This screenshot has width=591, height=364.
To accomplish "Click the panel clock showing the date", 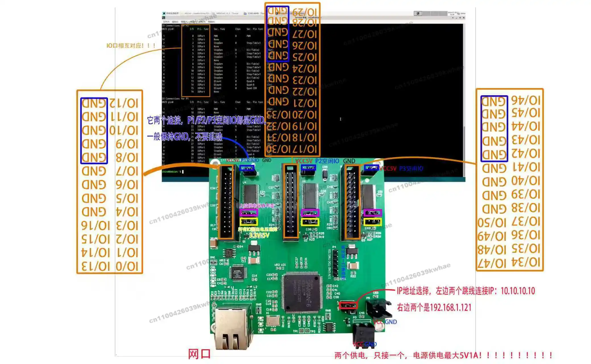I will [452, 13].
